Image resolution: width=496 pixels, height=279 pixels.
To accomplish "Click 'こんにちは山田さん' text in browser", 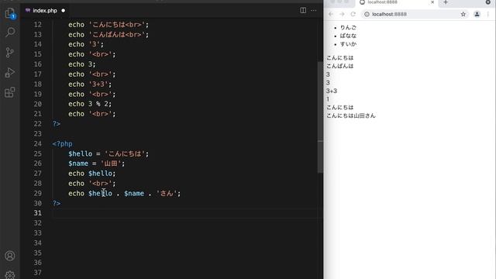I will click(351, 115).
